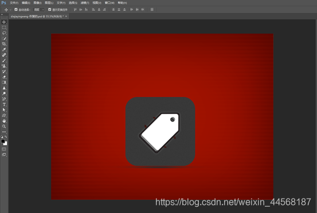
Task: Select the Move tool in the toolbox
Action: 4,22
